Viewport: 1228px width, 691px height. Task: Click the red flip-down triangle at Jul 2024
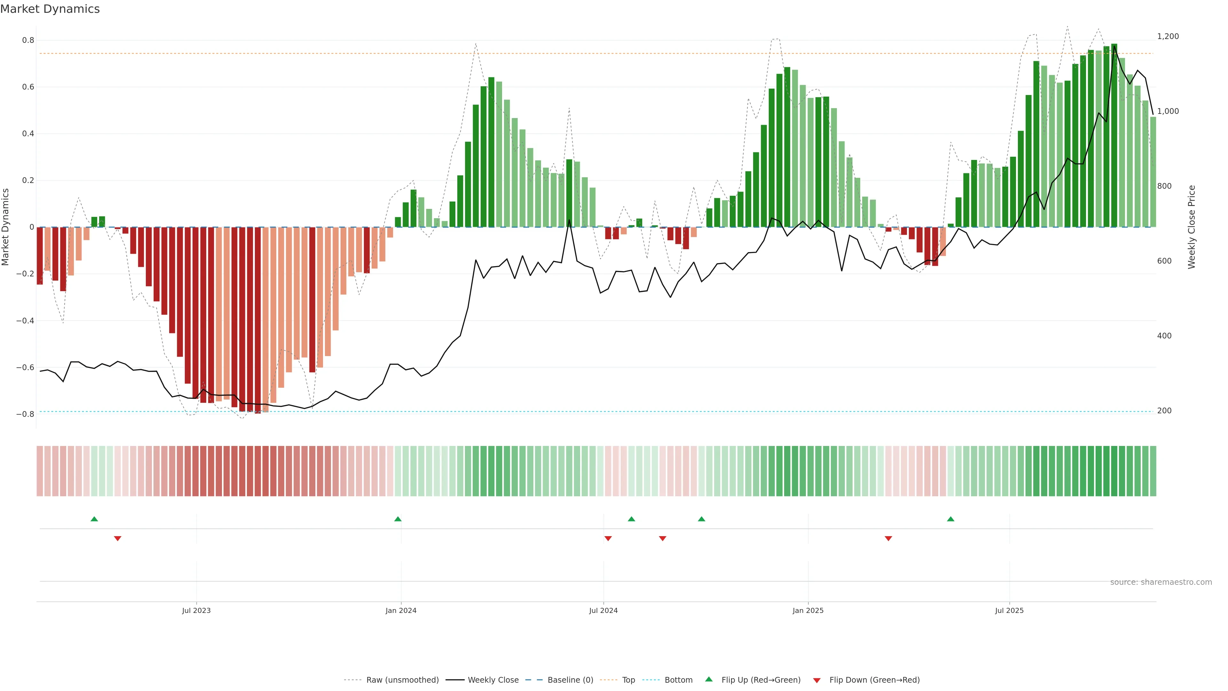coord(608,538)
